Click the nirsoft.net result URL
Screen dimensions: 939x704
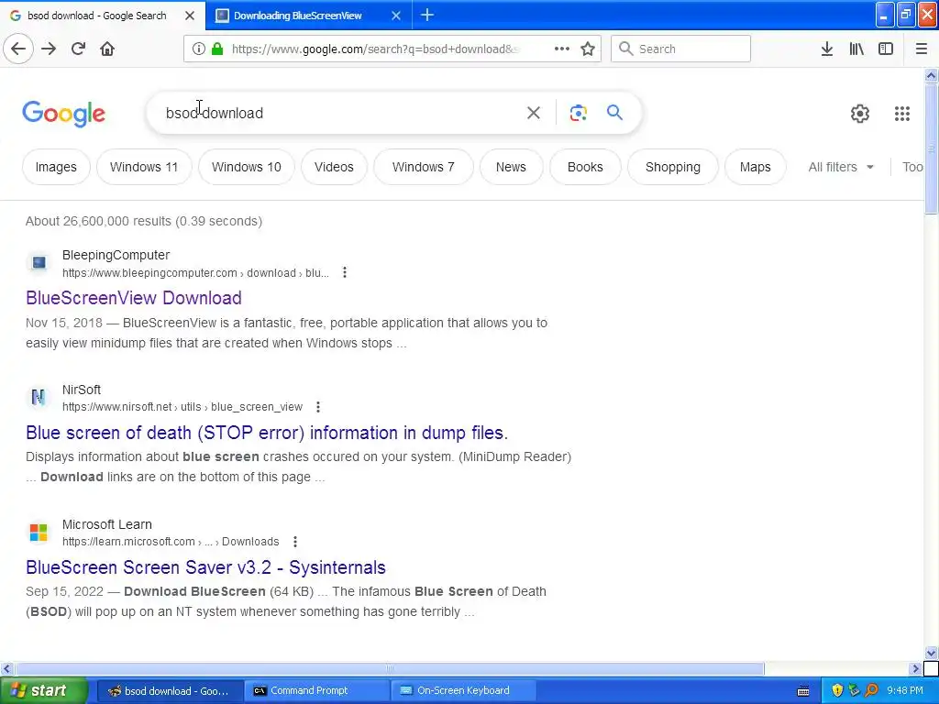pos(182,407)
